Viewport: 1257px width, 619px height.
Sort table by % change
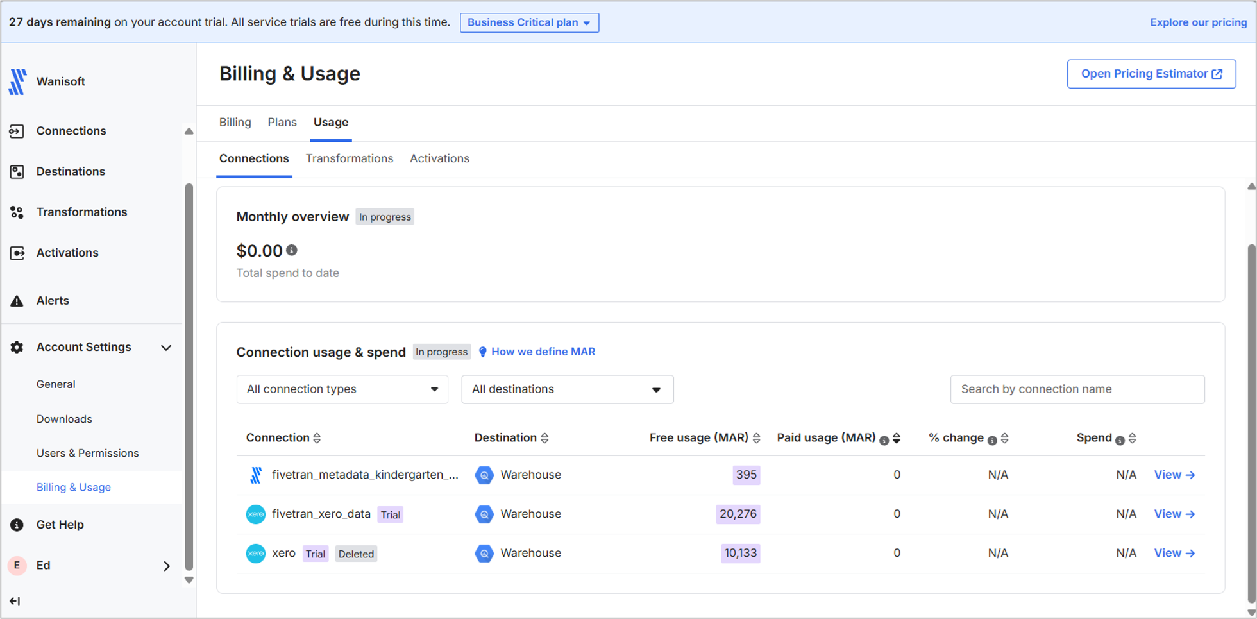(x=1005, y=438)
